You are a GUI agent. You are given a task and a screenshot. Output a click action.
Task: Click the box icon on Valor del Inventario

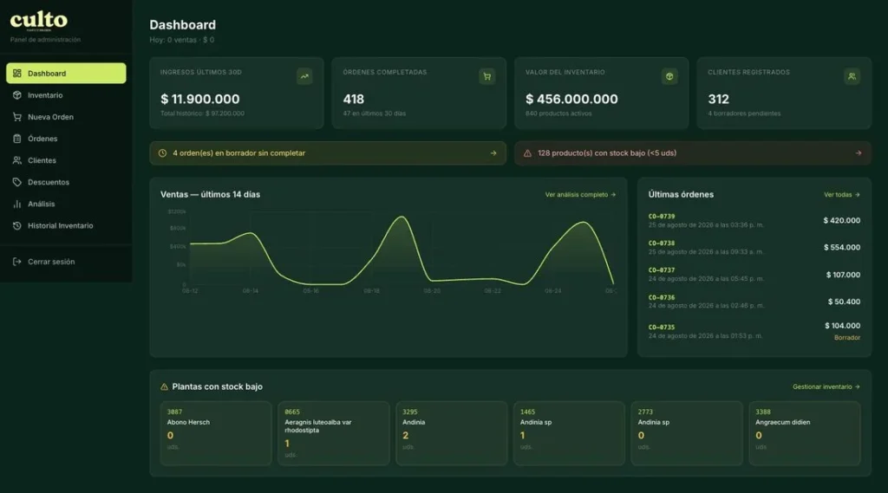669,76
